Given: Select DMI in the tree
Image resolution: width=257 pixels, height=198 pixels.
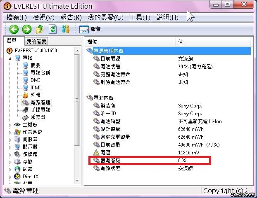Looking at the screenshot, I should tap(35, 80).
